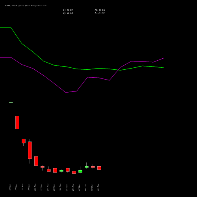Click the green candle for 01 Dec
The width and height of the screenshot is (197, 197).
80,171
